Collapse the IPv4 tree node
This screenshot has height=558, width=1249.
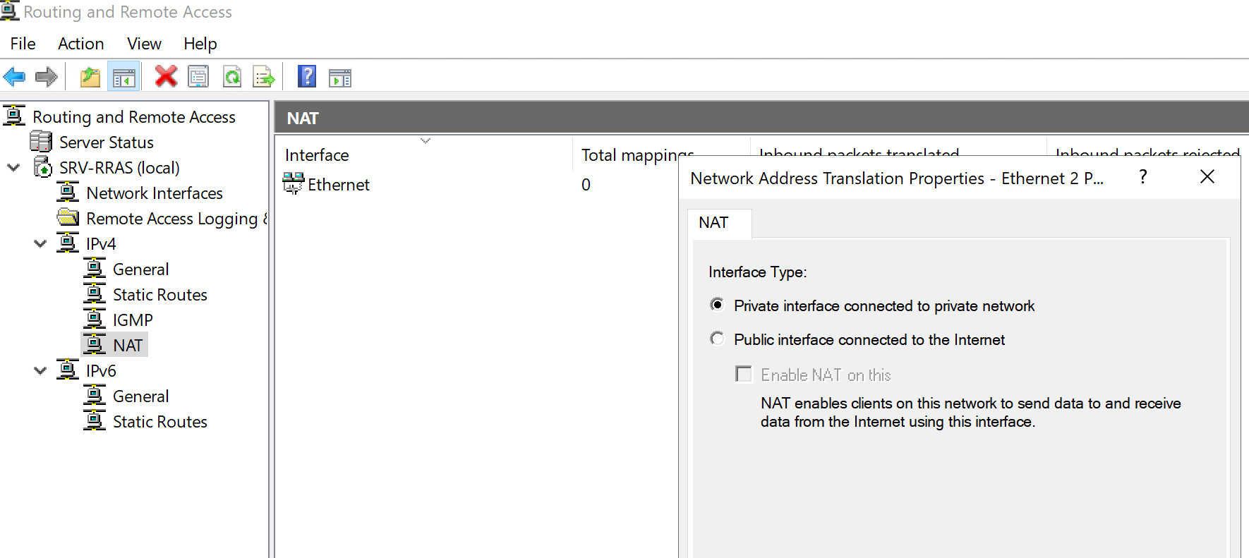(40, 244)
